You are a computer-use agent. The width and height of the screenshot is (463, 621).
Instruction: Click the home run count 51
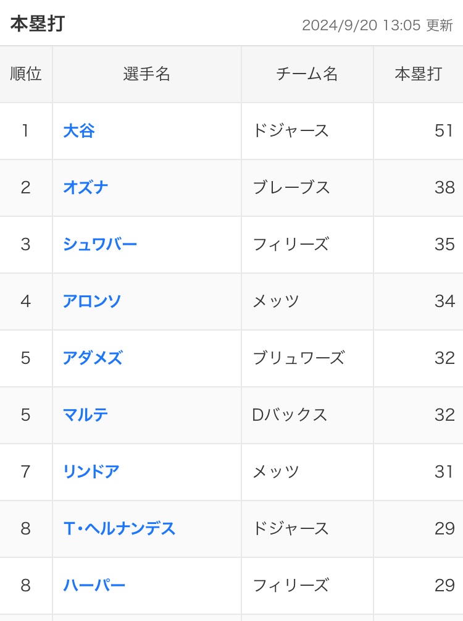[444, 131]
